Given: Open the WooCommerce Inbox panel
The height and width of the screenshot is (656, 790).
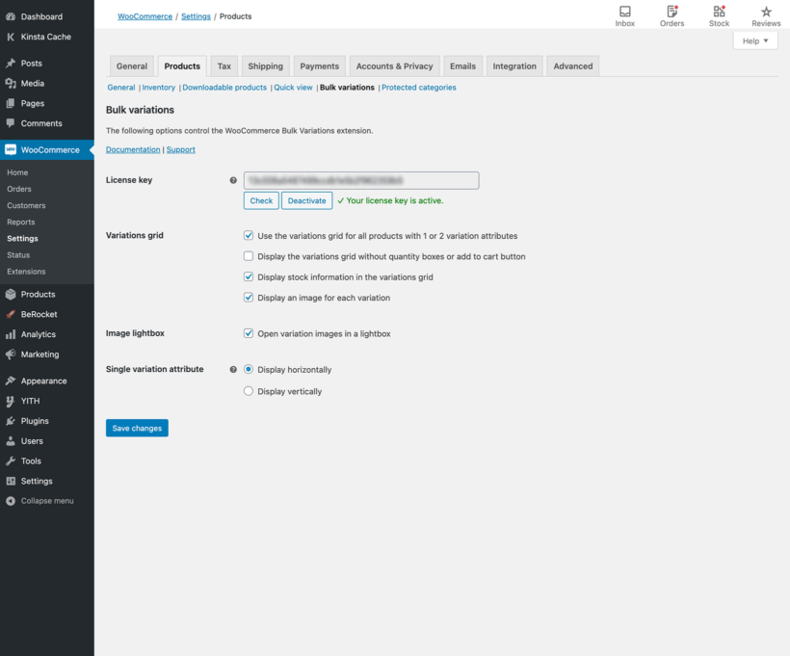Looking at the screenshot, I should (624, 14).
